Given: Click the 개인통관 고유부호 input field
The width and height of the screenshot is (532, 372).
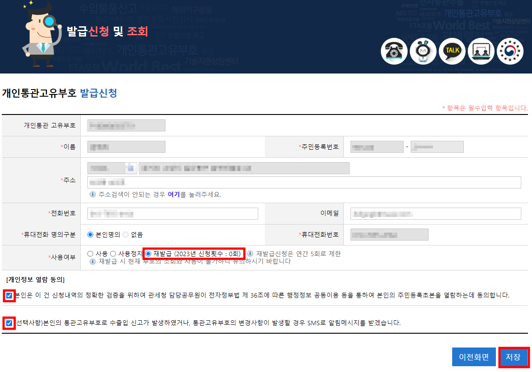Looking at the screenshot, I should click(126, 126).
